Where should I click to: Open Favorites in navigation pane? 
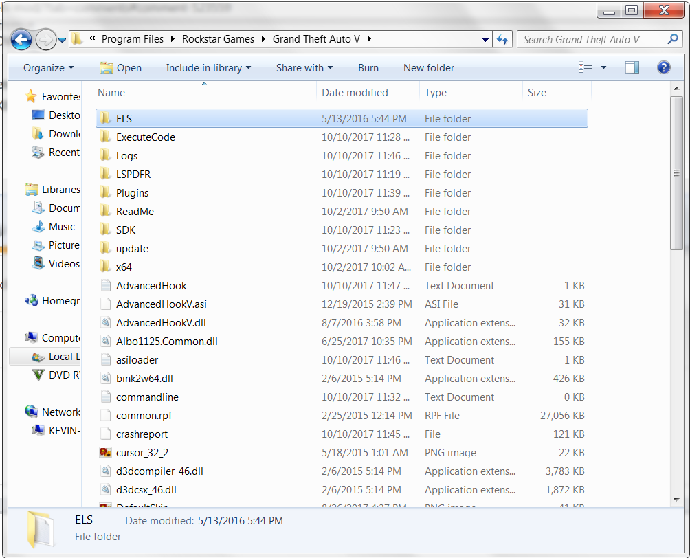pos(53,96)
